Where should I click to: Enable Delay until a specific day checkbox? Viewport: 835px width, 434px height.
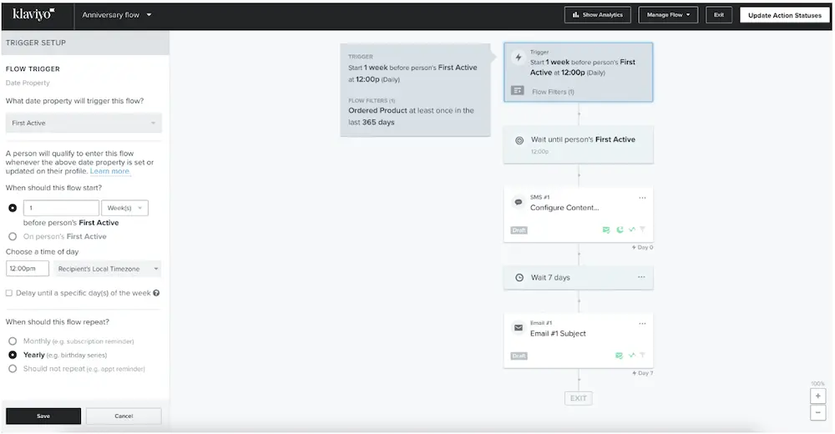point(9,293)
